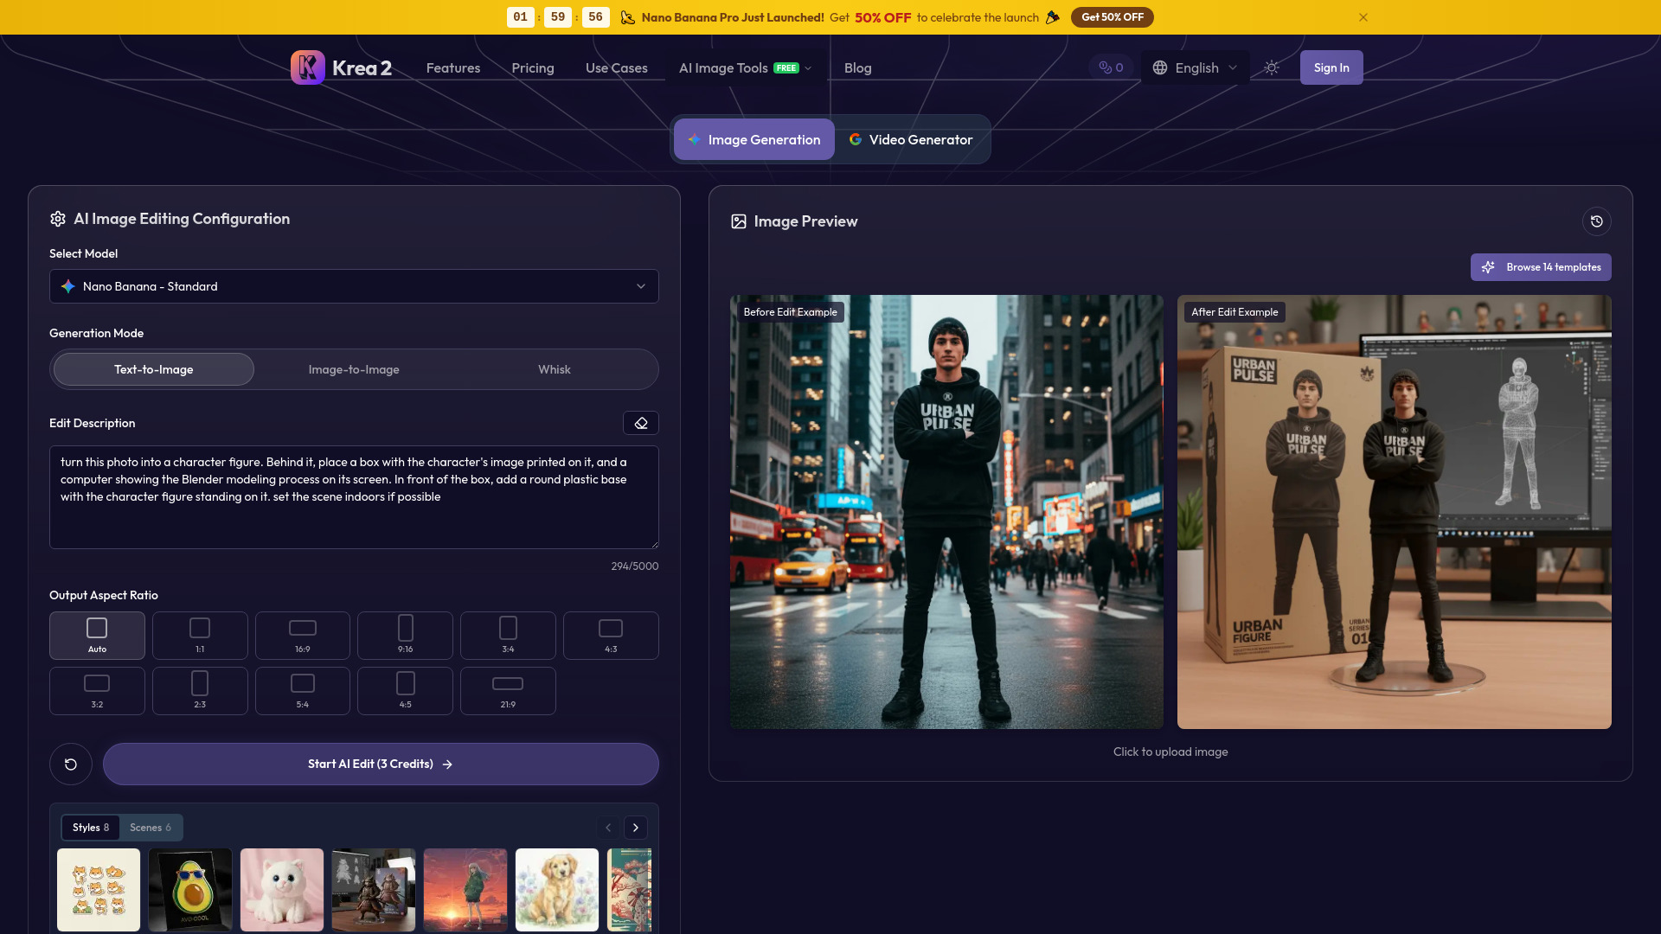Click the Sign In button
Image resolution: width=1661 pixels, height=934 pixels.
(1331, 67)
